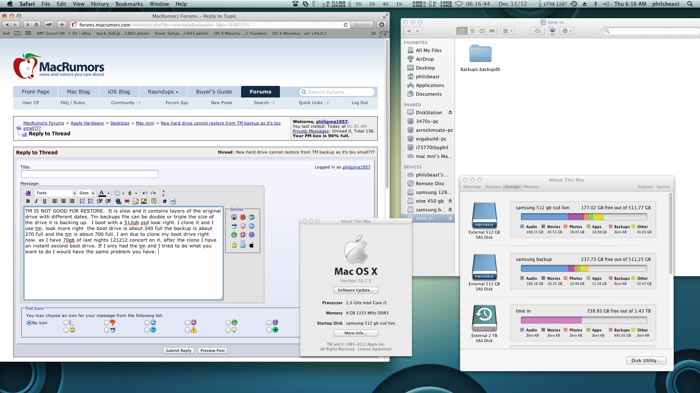Viewport: 700px width, 393px height.
Task: Click the Disk Utility button
Action: pos(646,360)
